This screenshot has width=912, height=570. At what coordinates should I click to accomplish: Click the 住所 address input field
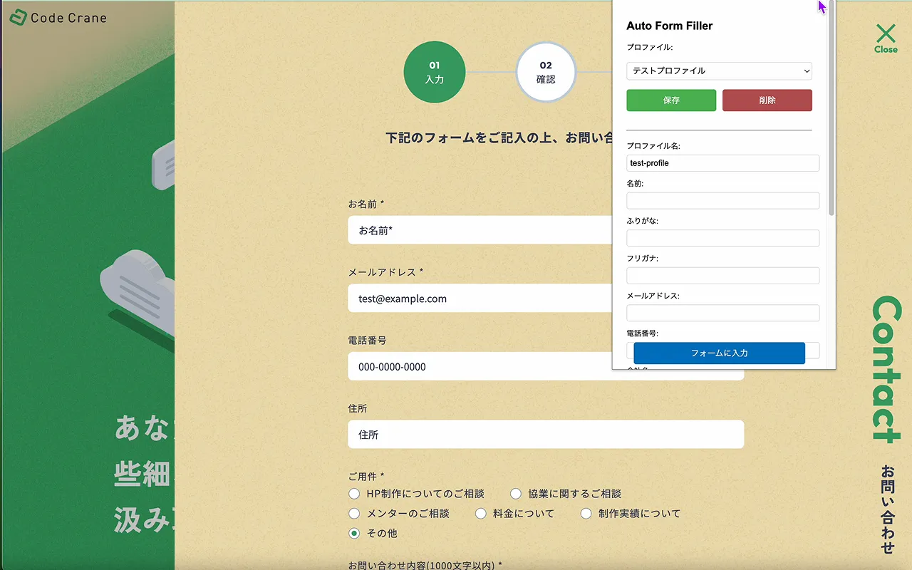pyautogui.click(x=545, y=434)
